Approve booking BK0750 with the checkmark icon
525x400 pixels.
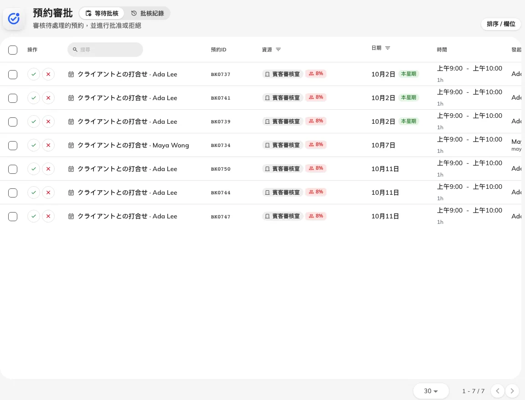[x=33, y=169]
